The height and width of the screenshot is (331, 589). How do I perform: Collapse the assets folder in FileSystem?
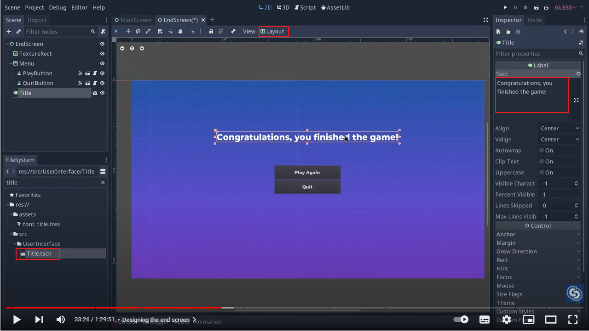pos(11,214)
